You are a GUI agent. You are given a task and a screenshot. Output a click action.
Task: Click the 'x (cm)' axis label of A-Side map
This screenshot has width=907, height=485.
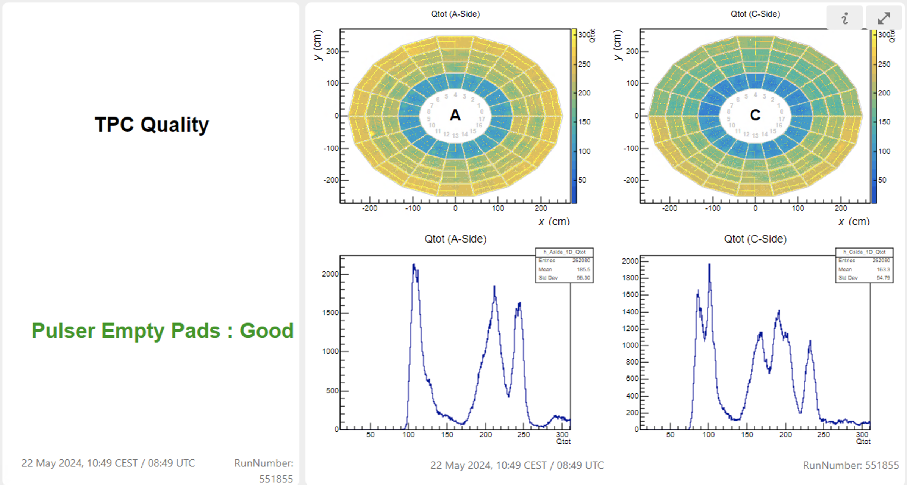tap(554, 221)
